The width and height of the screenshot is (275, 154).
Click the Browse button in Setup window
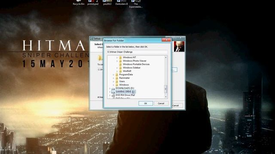tap(174, 70)
